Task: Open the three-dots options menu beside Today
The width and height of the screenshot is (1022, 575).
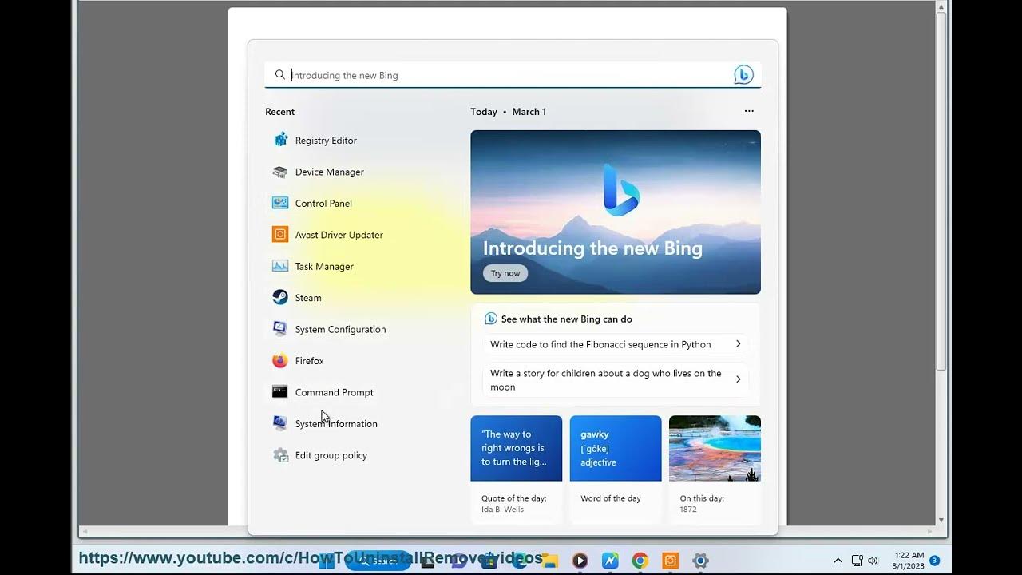Action: [x=749, y=111]
